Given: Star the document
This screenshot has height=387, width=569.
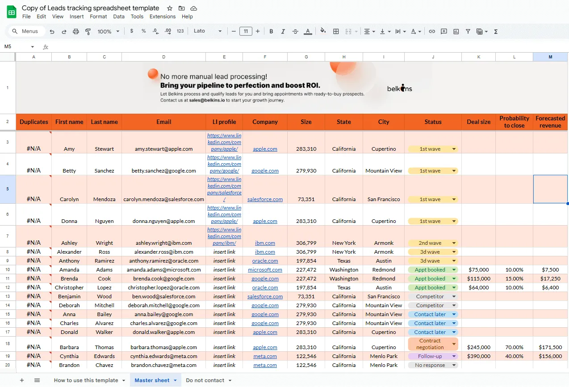Looking at the screenshot, I should tap(170, 8).
